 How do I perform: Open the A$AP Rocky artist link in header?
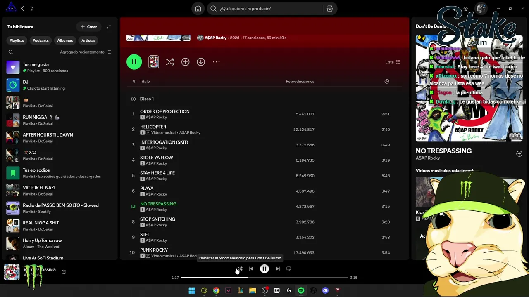click(215, 38)
